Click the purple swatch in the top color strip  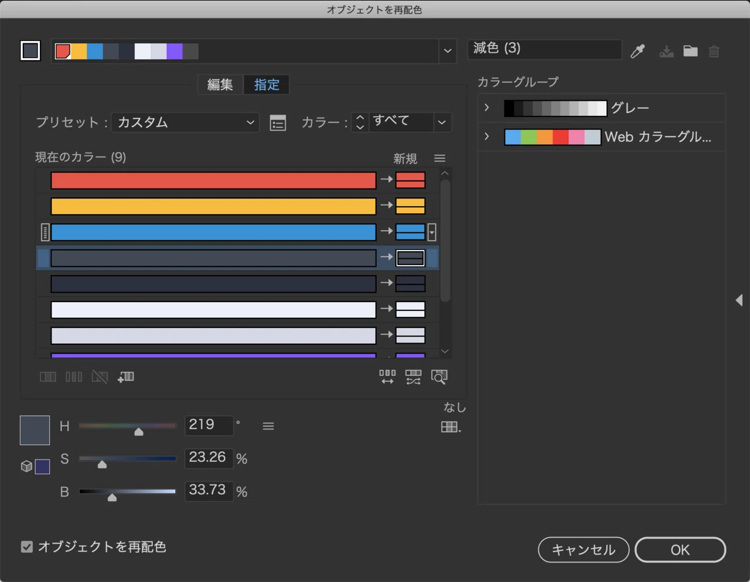click(175, 52)
